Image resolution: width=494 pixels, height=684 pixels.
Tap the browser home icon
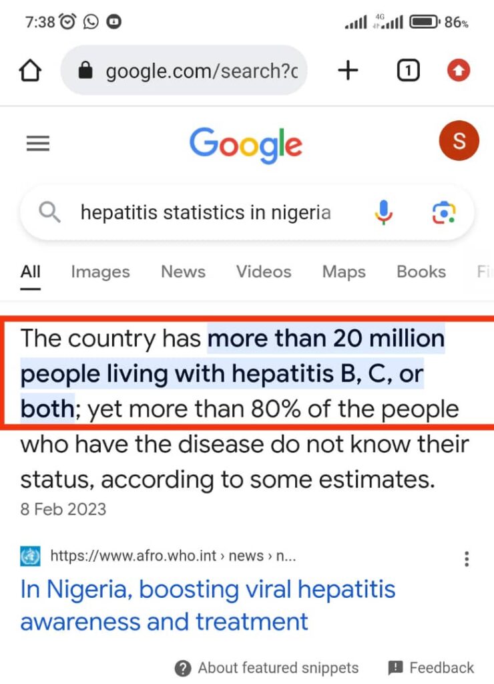31,71
